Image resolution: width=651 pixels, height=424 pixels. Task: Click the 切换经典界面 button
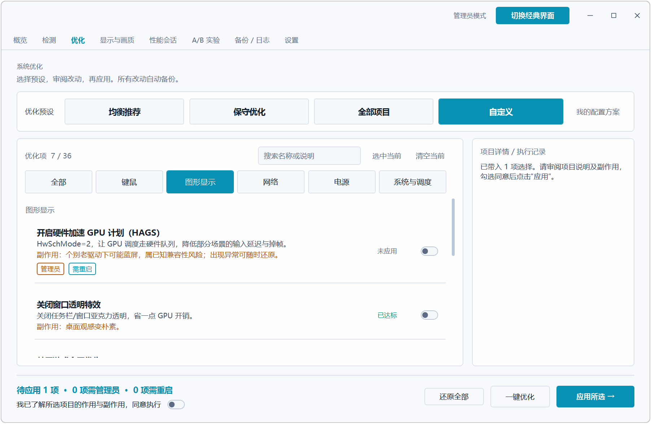point(533,16)
